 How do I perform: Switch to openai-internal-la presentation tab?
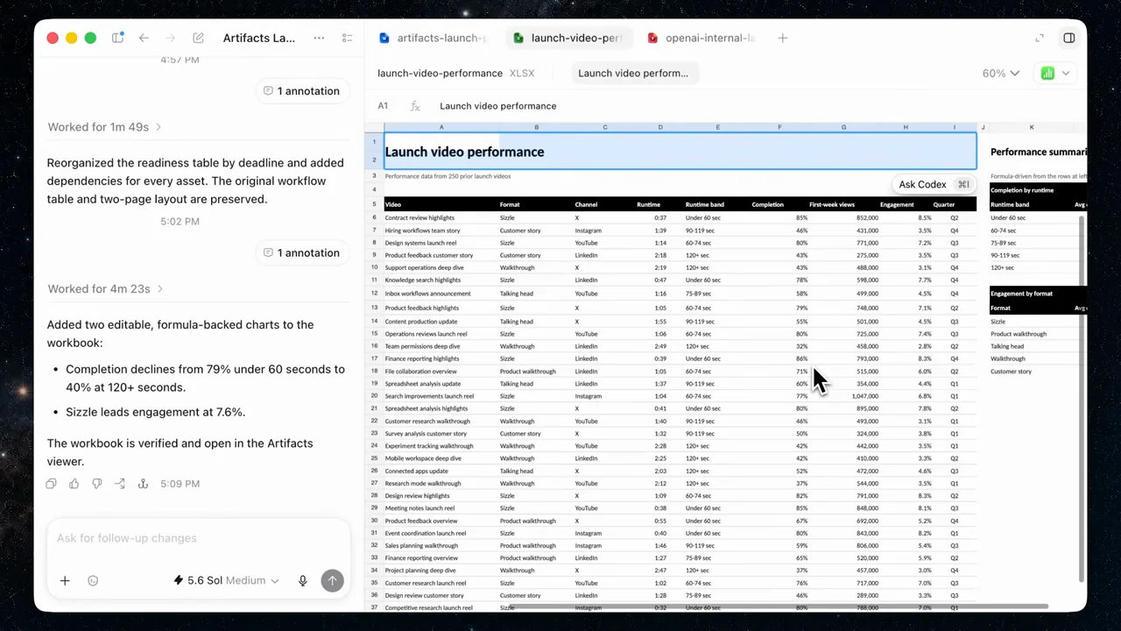click(700, 38)
